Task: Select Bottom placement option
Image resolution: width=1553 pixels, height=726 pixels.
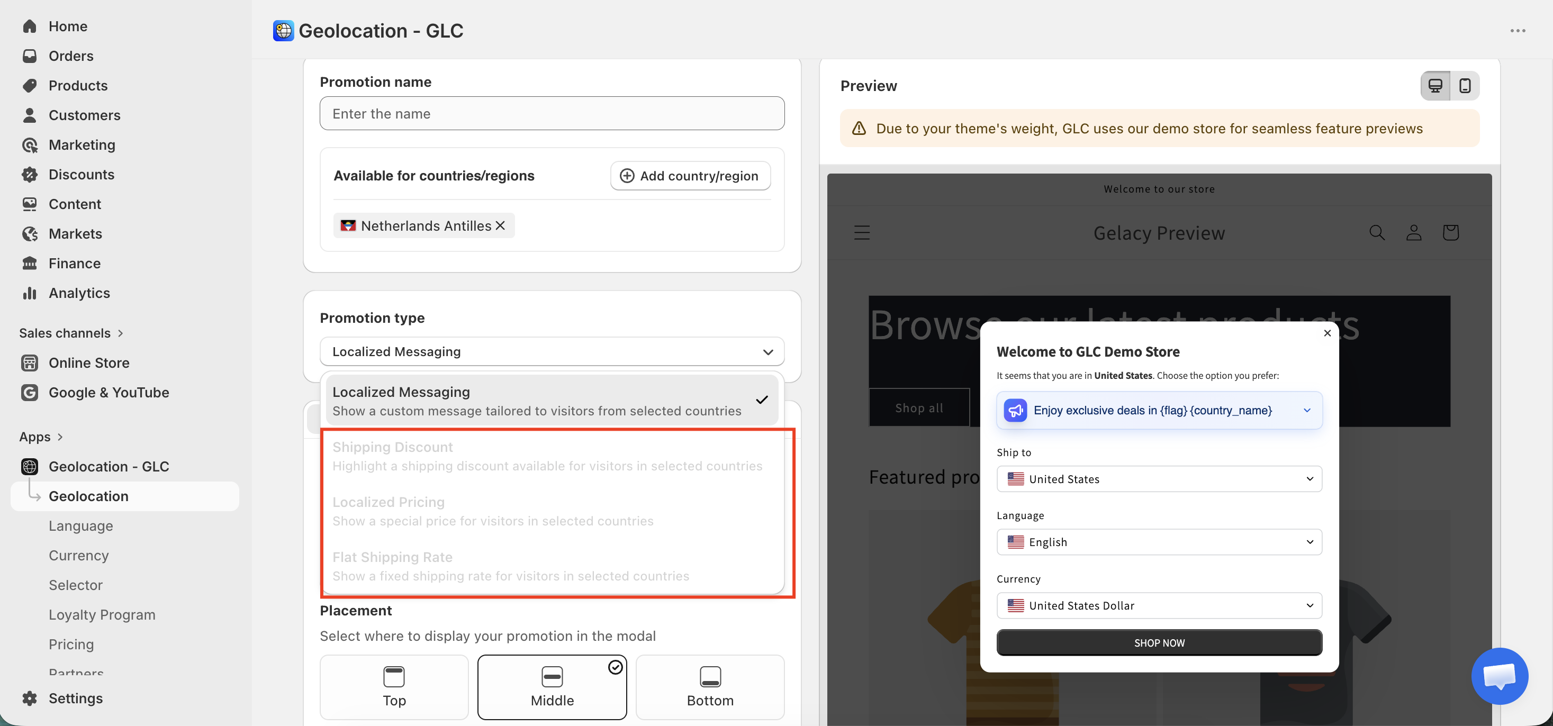Action: pos(710,687)
